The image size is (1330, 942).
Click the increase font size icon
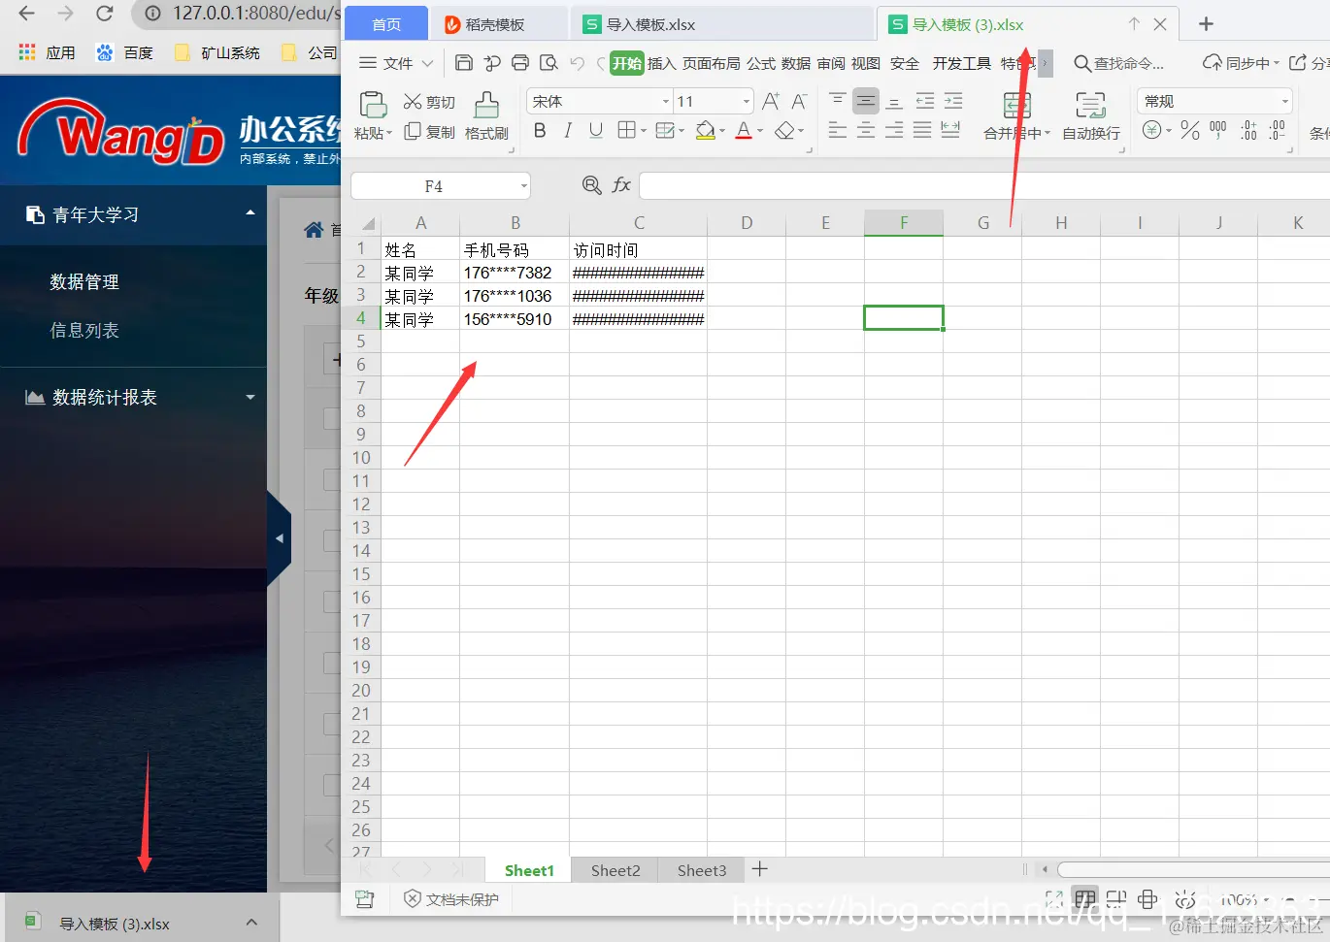771,101
